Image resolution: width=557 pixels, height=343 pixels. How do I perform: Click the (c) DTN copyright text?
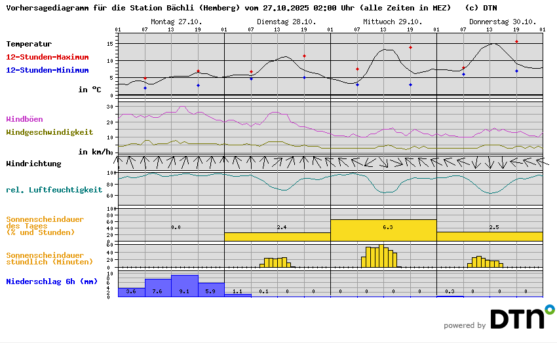tap(480, 8)
